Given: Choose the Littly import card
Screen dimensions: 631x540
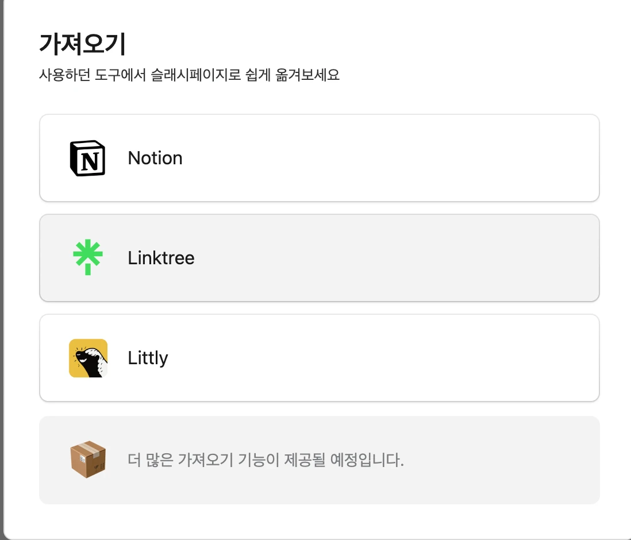Looking at the screenshot, I should [320, 358].
